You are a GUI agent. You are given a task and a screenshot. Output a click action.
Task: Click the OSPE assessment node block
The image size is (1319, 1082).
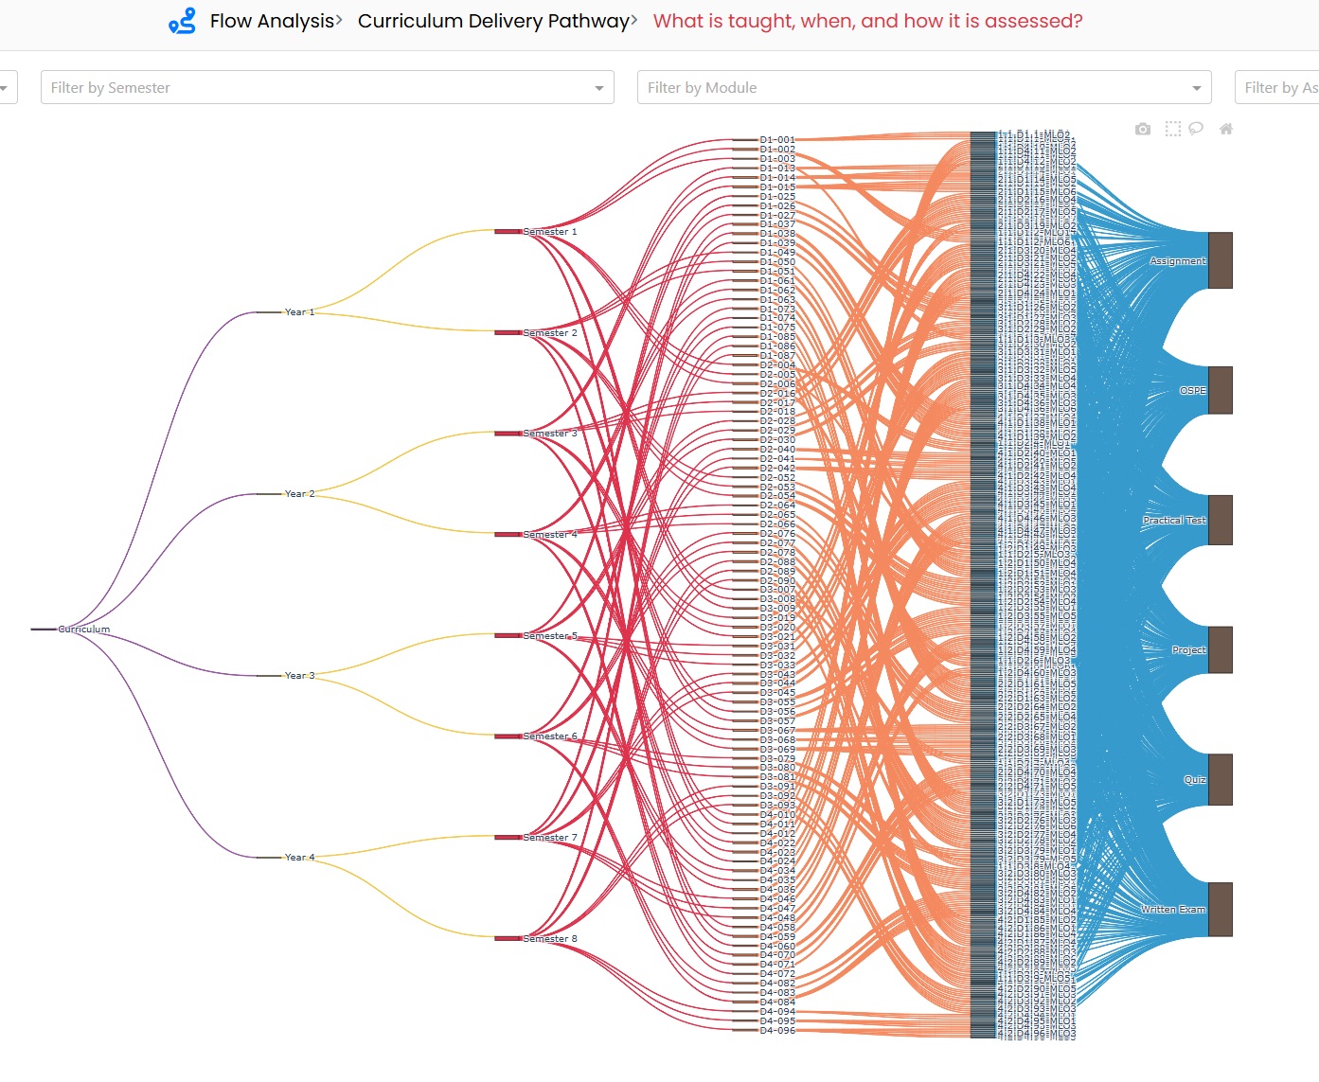coord(1221,390)
